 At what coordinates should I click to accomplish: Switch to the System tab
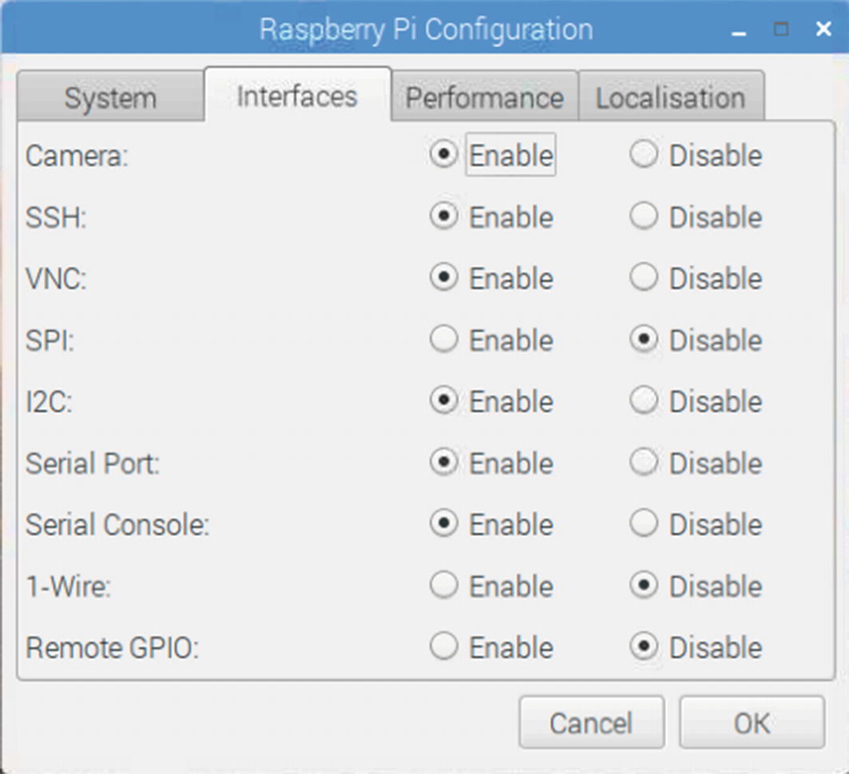[110, 98]
